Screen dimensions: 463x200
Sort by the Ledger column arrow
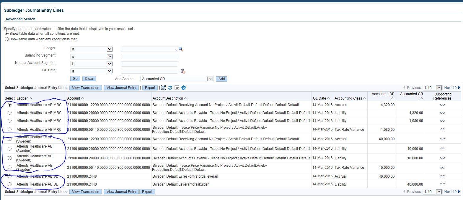point(30,98)
